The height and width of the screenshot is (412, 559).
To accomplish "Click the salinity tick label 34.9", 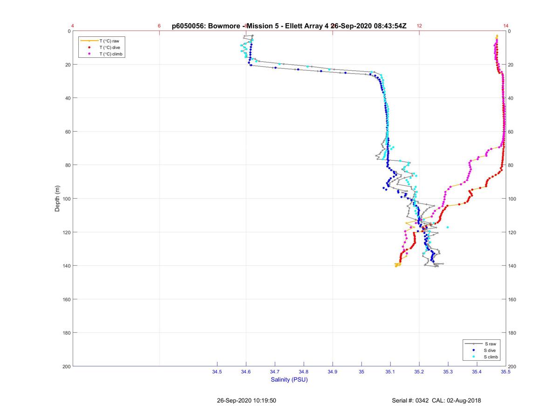I will [x=333, y=372].
